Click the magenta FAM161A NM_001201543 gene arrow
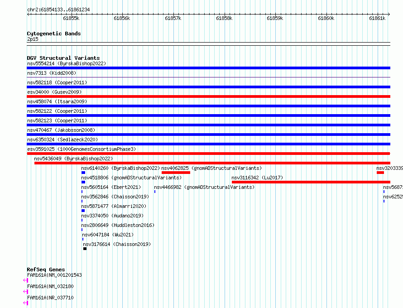Viewport: 403px width, 308px height. (x=25, y=280)
